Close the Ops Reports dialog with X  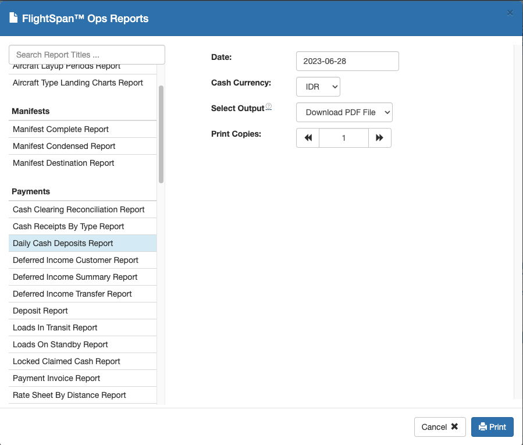[510, 13]
